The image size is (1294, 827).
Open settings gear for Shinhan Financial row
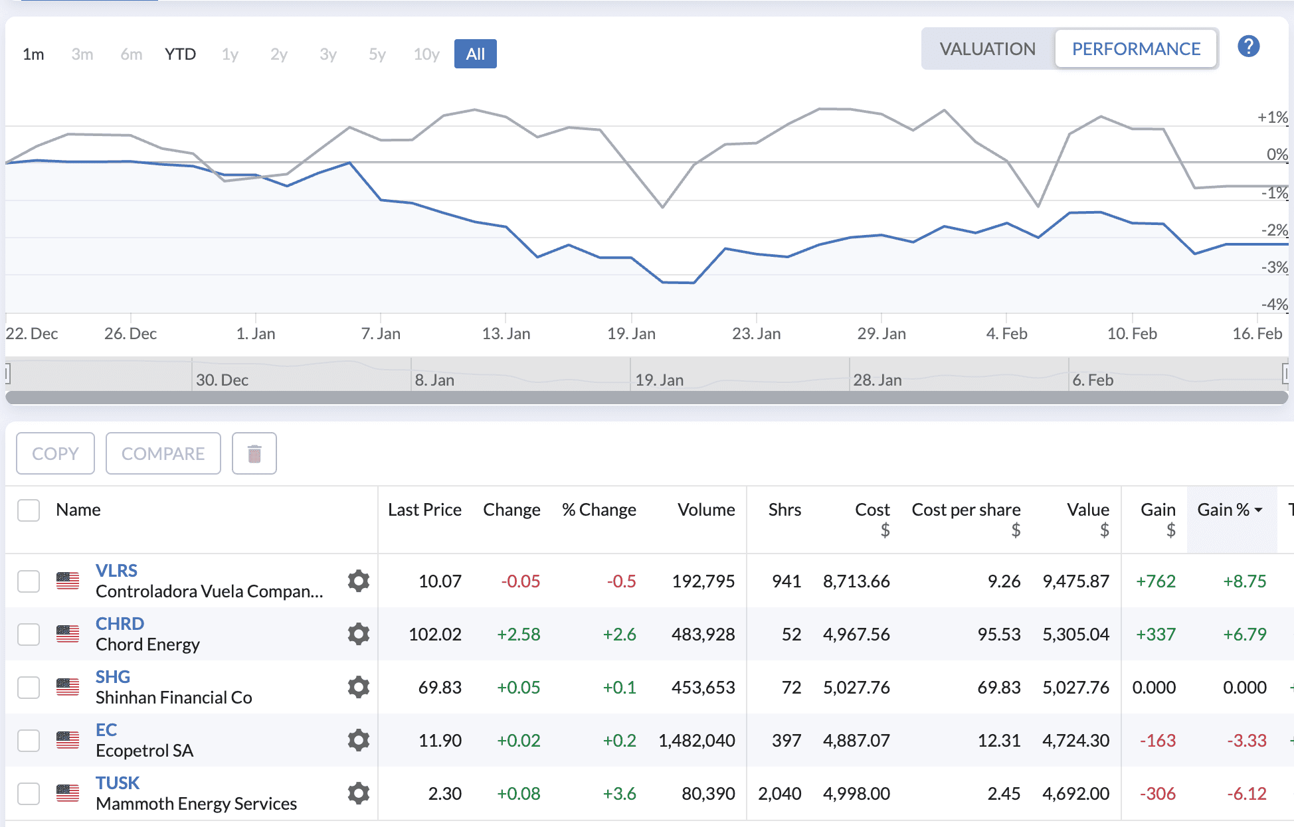(x=359, y=687)
